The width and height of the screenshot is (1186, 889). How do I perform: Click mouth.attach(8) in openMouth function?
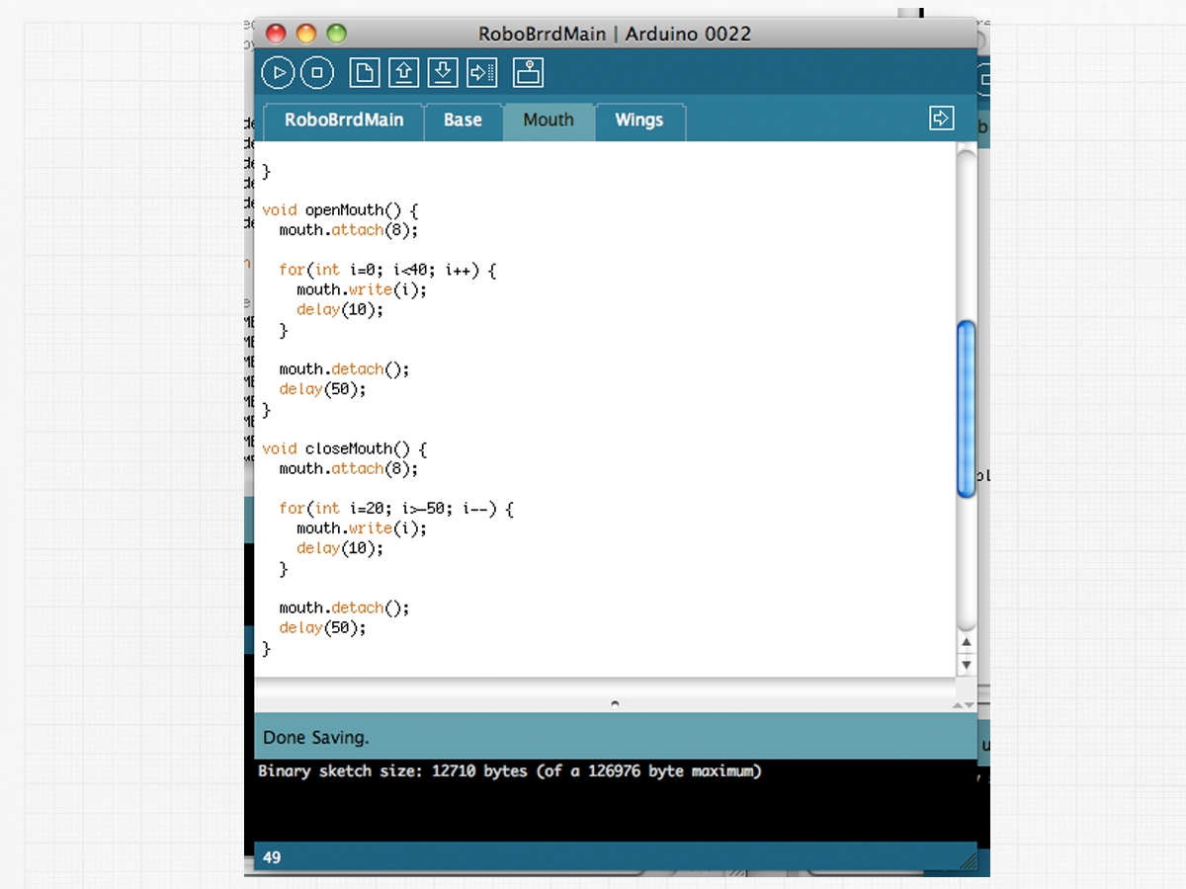(x=349, y=230)
